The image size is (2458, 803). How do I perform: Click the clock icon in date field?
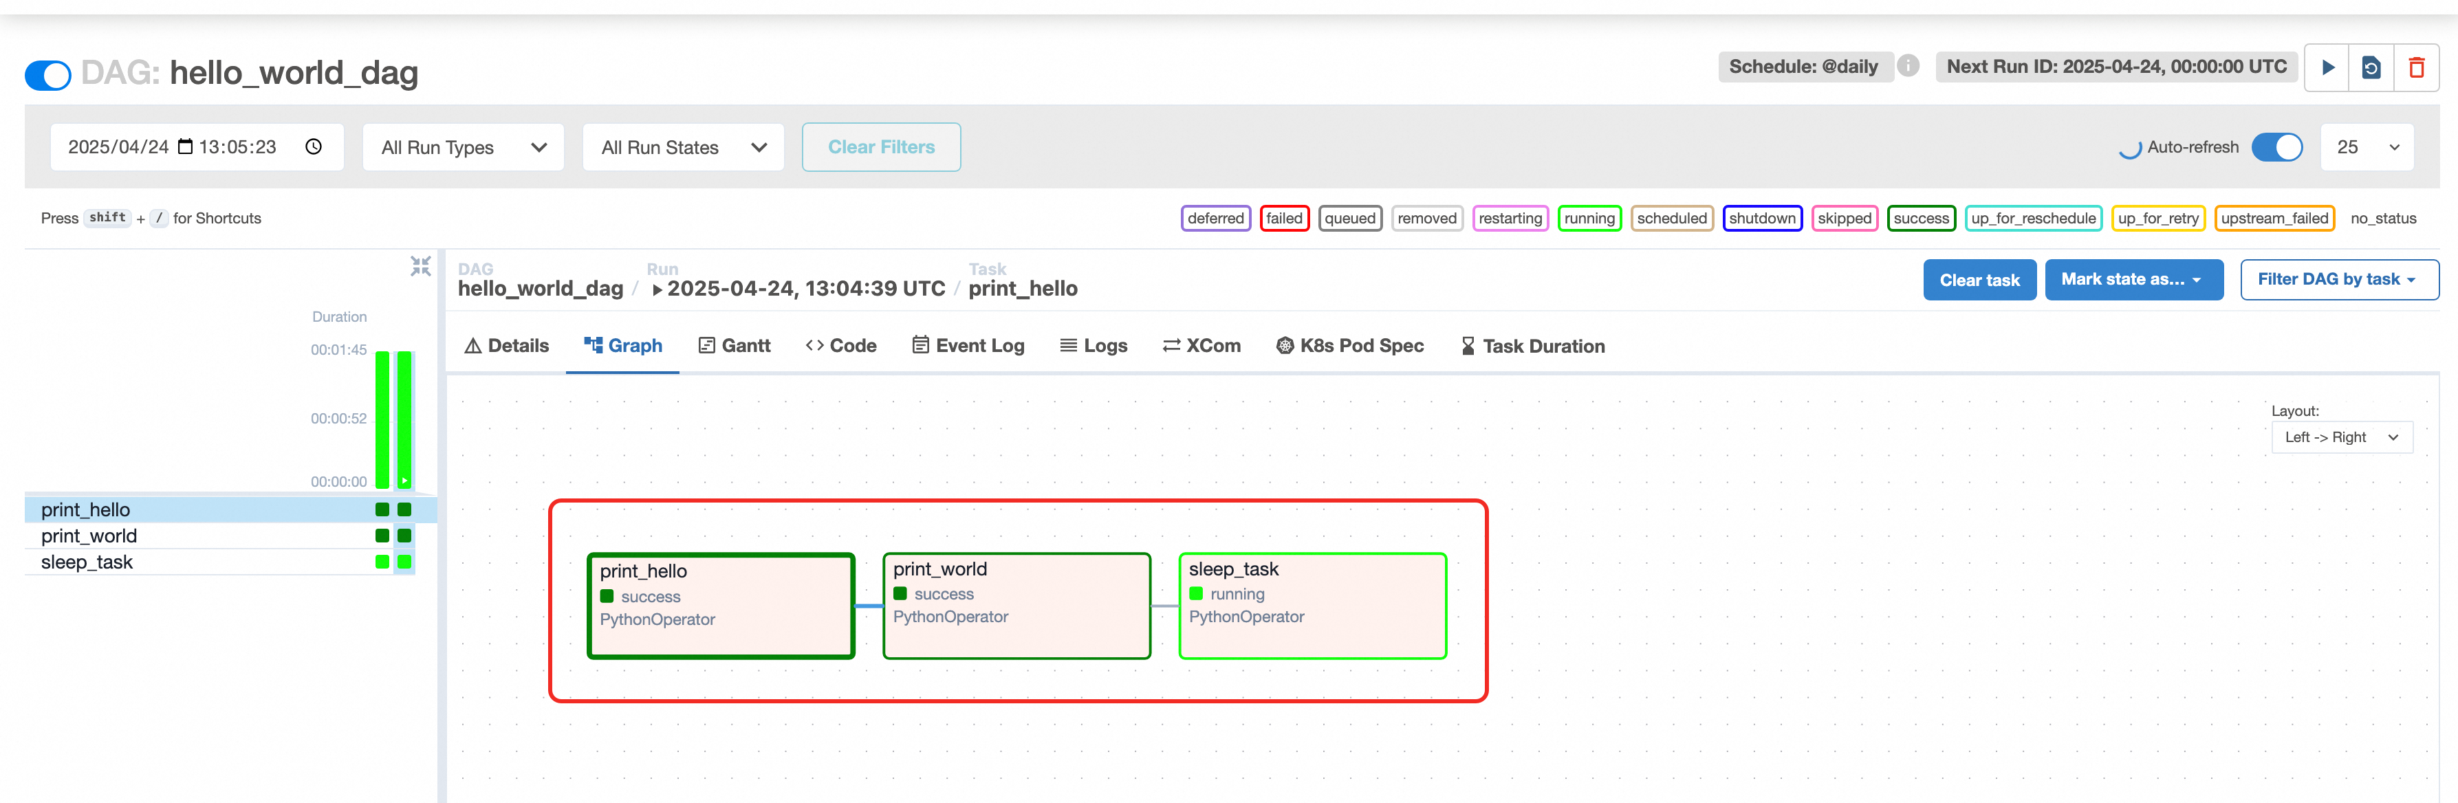pos(313,147)
